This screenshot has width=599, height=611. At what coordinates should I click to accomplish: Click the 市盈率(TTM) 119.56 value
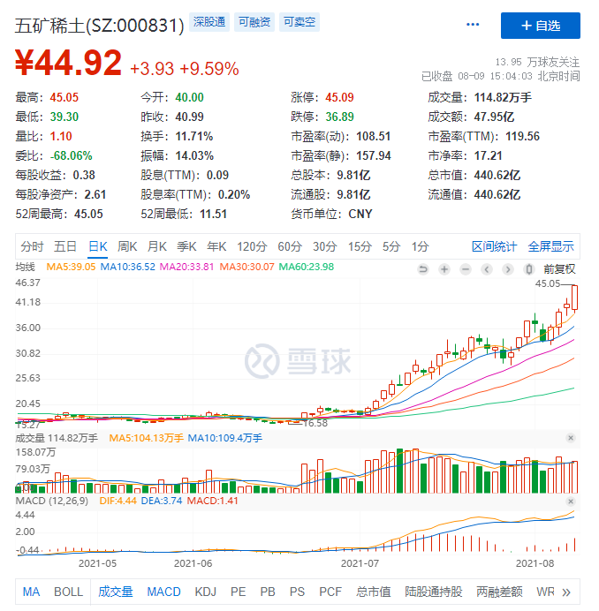click(x=522, y=136)
